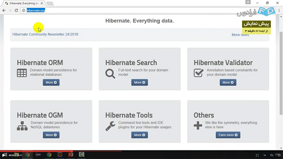Image resolution: width=283 pixels, height=159 pixels.
Task: Click More under Hibernate Validator
Action: tap(228, 82)
